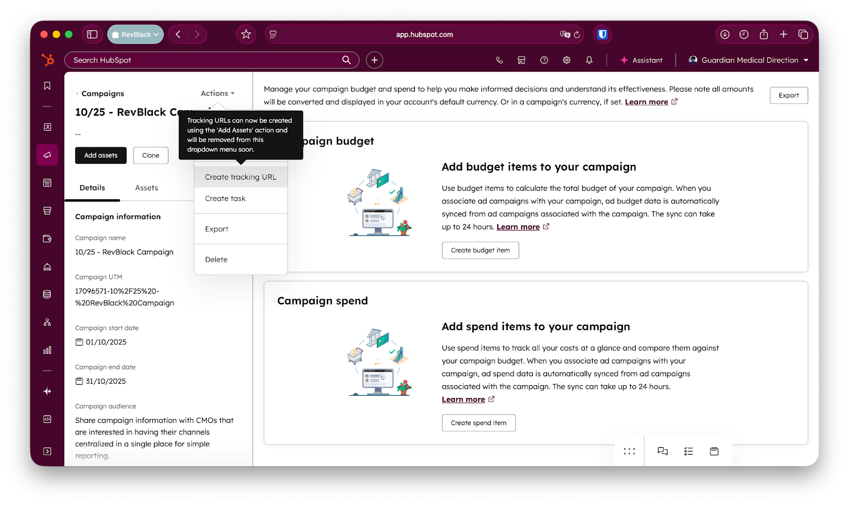Click the Add assets button
Image resolution: width=849 pixels, height=506 pixels.
pos(101,155)
